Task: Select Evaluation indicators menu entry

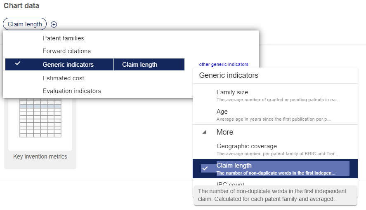Action: point(72,91)
